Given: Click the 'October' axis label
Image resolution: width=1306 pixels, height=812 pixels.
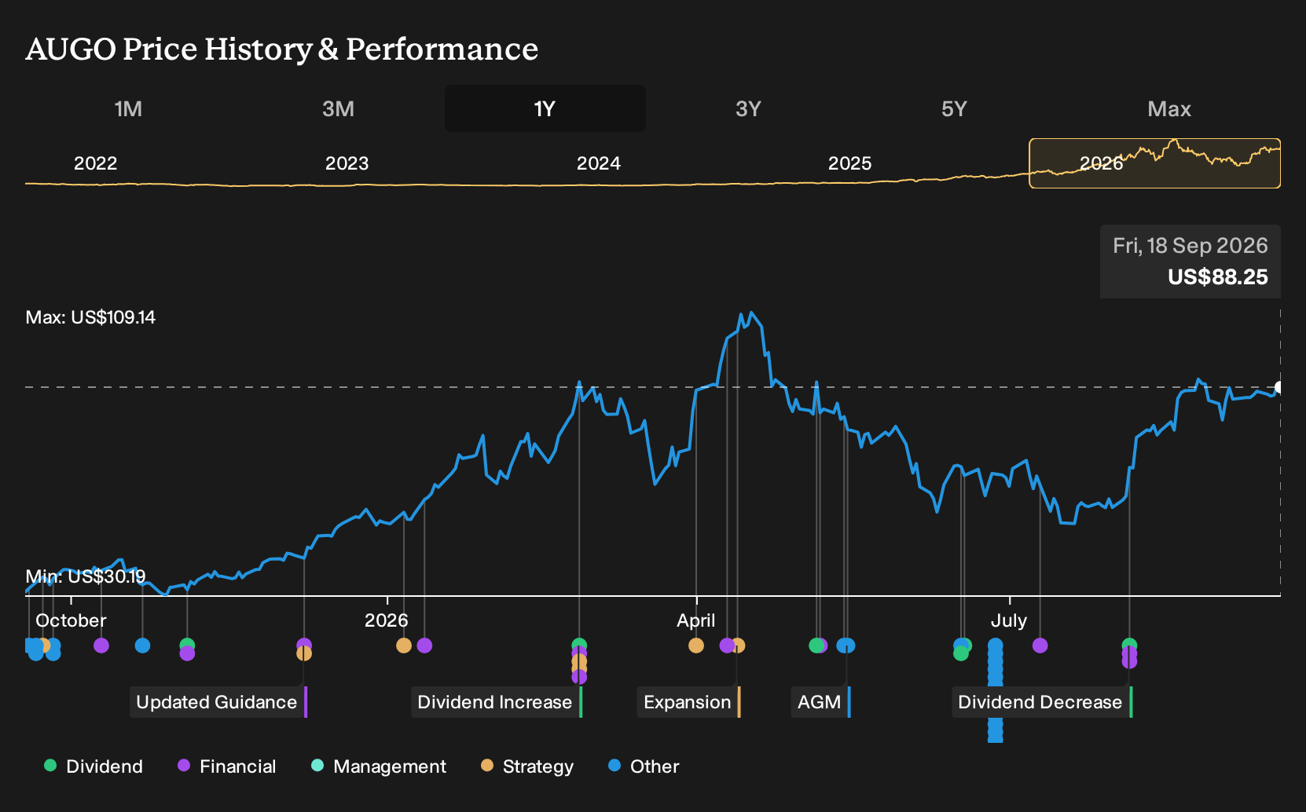Looking at the screenshot, I should click(71, 620).
